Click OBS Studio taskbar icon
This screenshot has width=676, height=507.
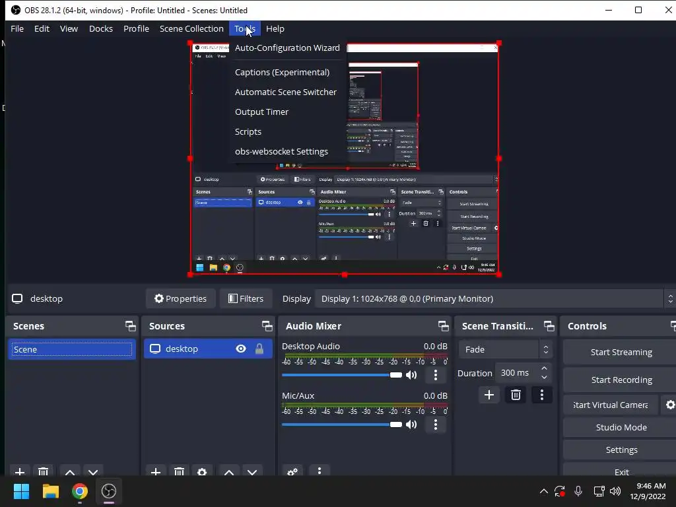(109, 491)
